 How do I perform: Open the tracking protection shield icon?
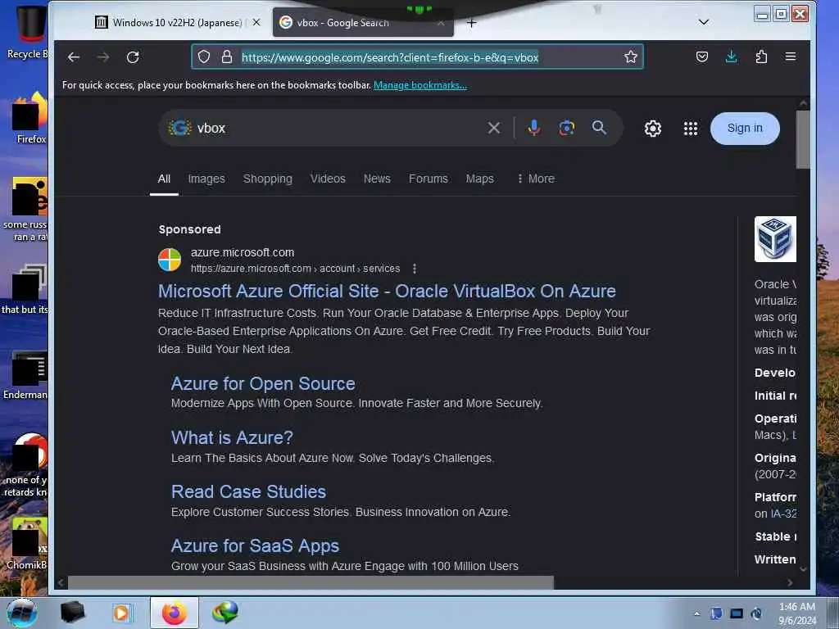pyautogui.click(x=204, y=57)
